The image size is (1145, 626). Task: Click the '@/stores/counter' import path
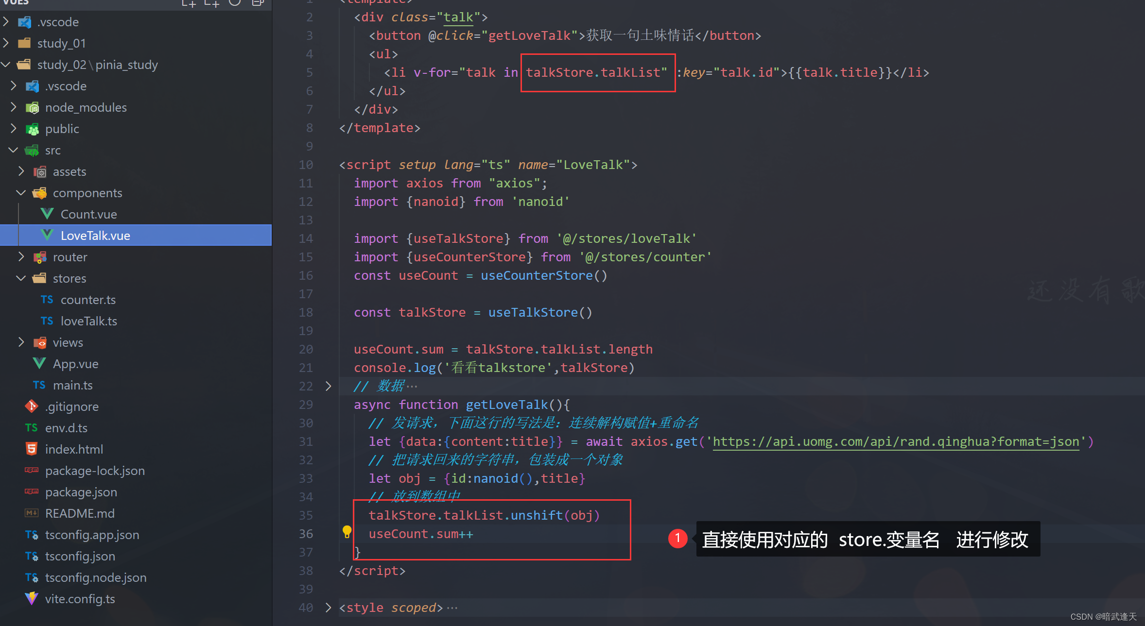[645, 257]
